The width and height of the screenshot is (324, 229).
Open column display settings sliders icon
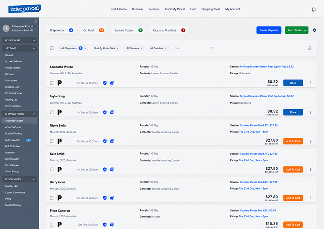pyautogui.click(x=309, y=48)
